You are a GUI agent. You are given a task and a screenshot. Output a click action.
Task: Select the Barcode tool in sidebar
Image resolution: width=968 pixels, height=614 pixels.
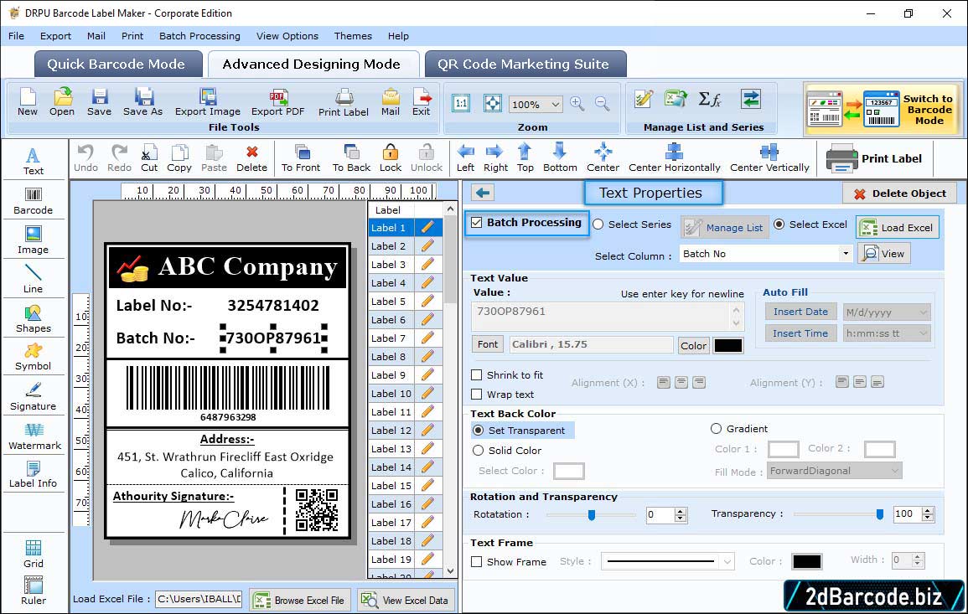click(x=33, y=199)
